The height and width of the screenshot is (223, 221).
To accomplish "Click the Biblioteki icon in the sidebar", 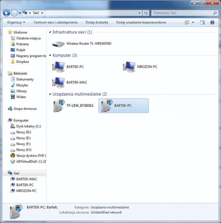I will click(10, 73).
